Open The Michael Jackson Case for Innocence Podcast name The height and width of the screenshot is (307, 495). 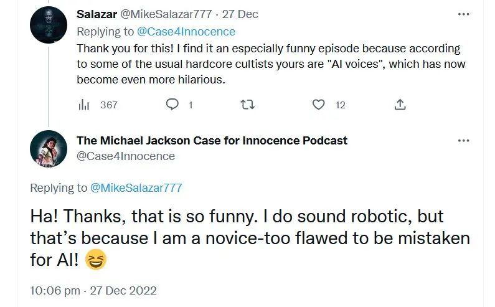(x=212, y=141)
